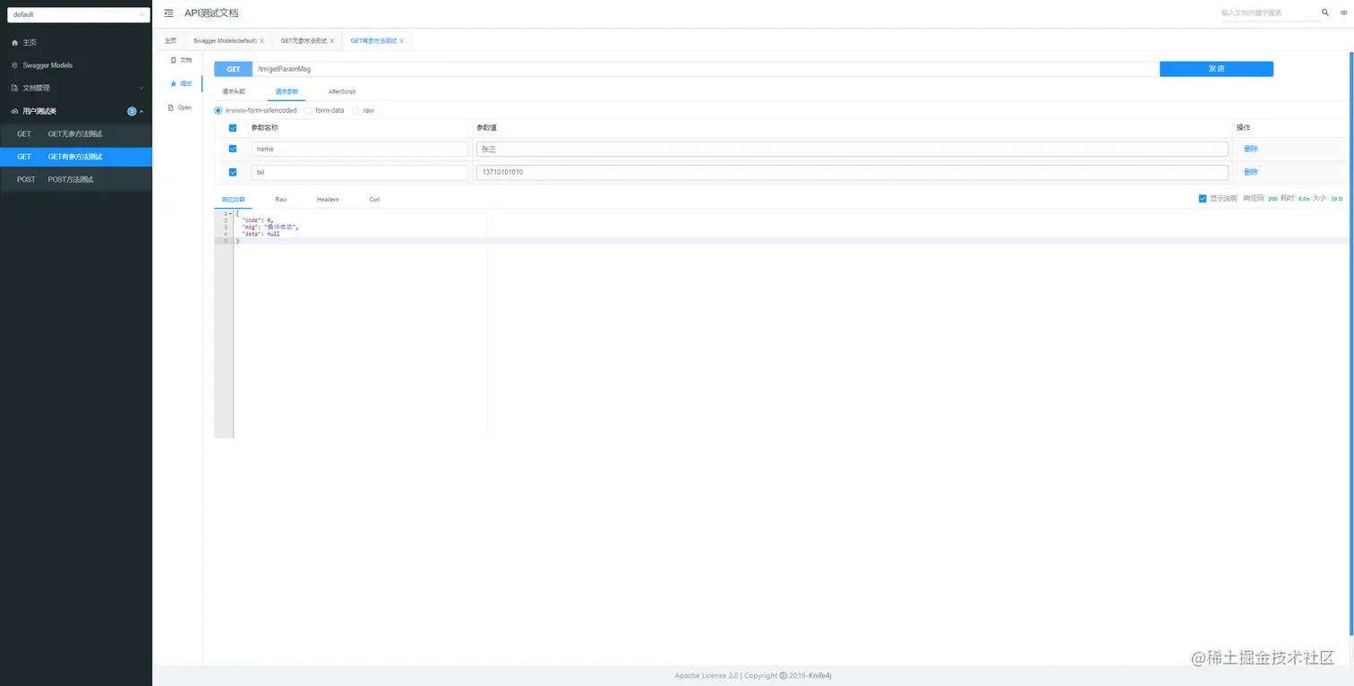The height and width of the screenshot is (686, 1354).
Task: Click the "code": 0 line in response
Action: (x=257, y=220)
